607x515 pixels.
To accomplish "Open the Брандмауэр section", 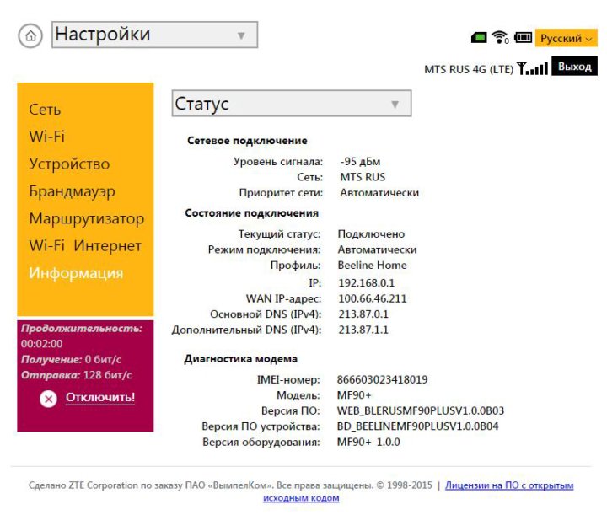I will [72, 191].
